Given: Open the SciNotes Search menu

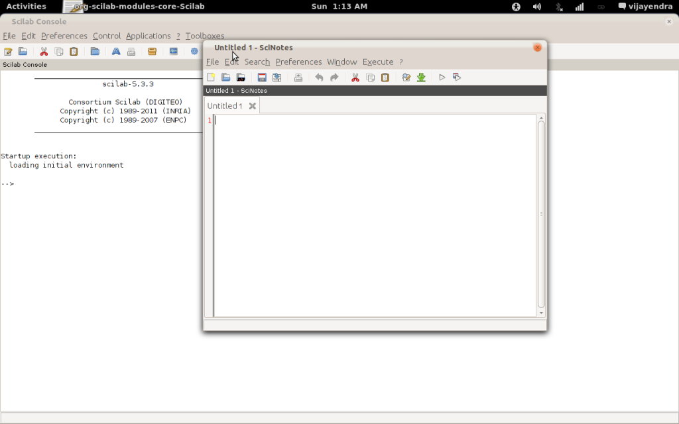Looking at the screenshot, I should tap(257, 62).
